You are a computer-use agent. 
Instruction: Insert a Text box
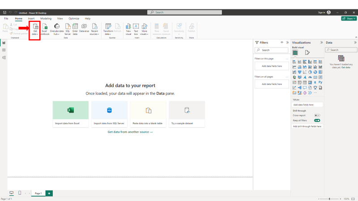[x=136, y=29]
